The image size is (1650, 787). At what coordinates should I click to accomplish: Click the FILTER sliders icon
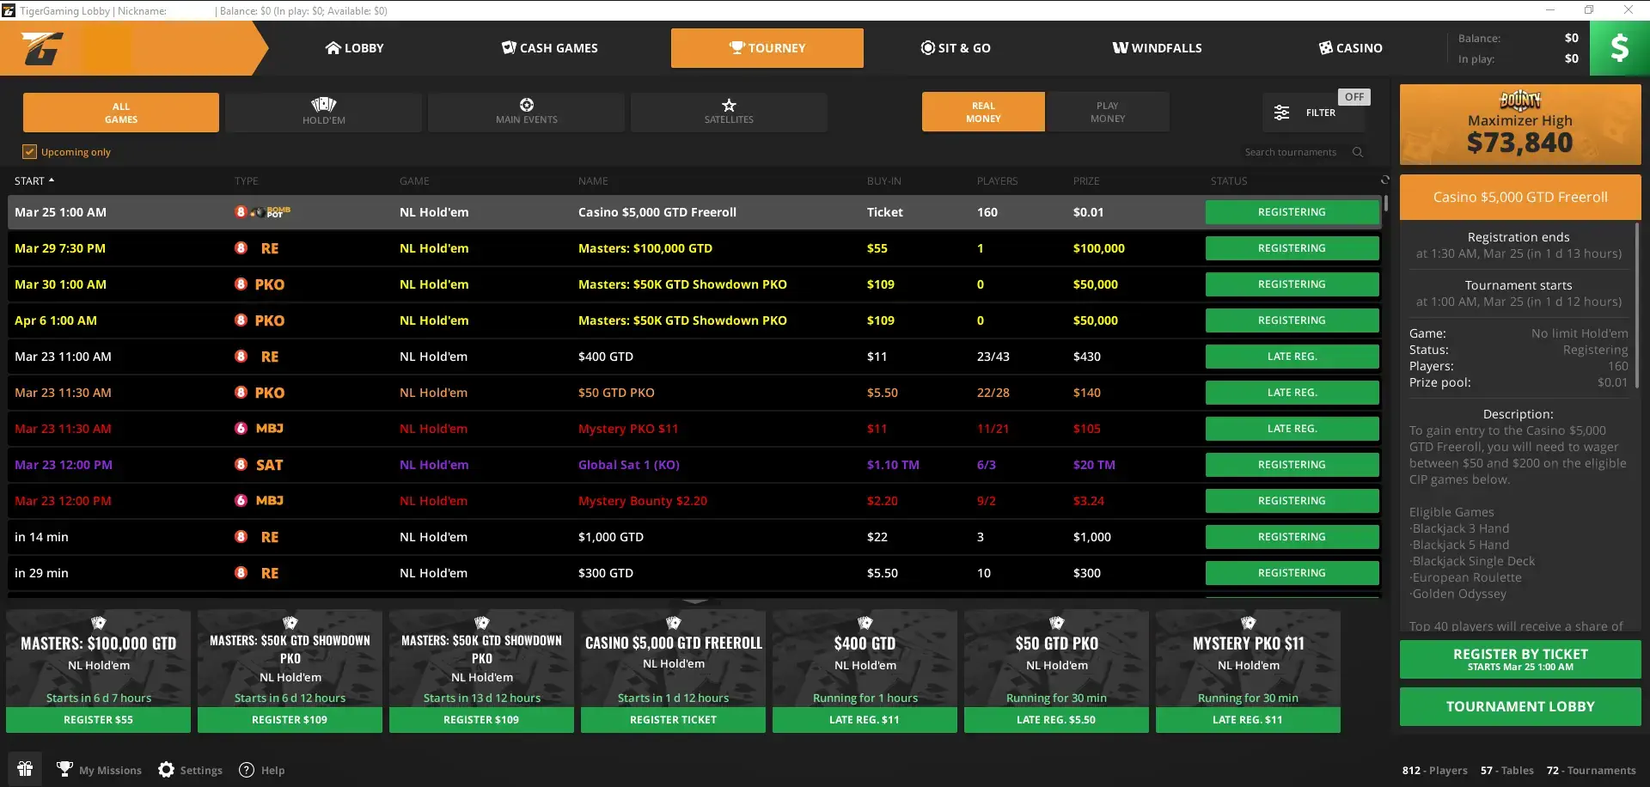[x=1282, y=113]
